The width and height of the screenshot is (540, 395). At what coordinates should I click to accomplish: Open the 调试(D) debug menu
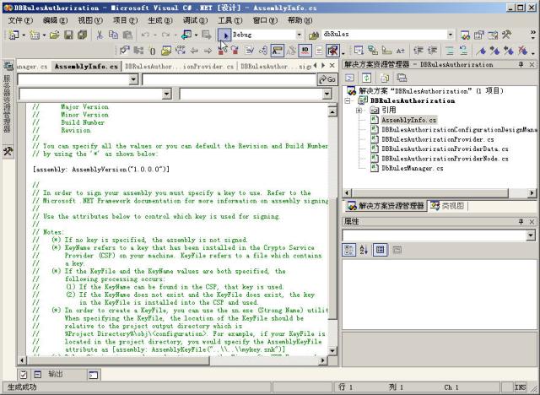pyautogui.click(x=195, y=20)
